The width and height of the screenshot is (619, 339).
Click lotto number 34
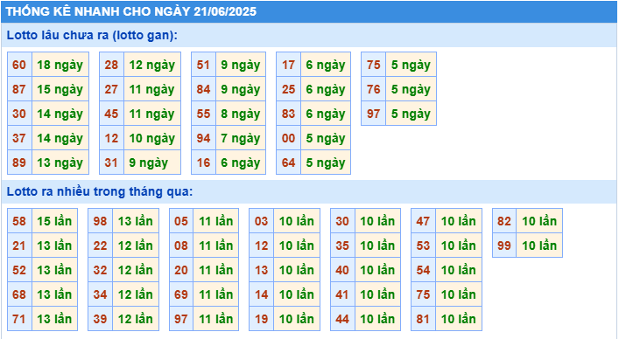pyautogui.click(x=101, y=294)
